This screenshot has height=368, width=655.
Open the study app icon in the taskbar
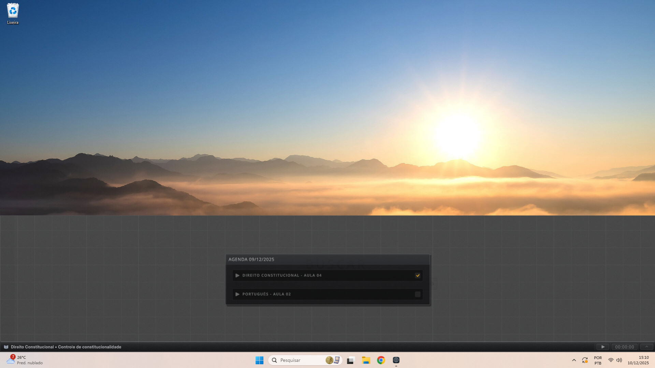396,360
